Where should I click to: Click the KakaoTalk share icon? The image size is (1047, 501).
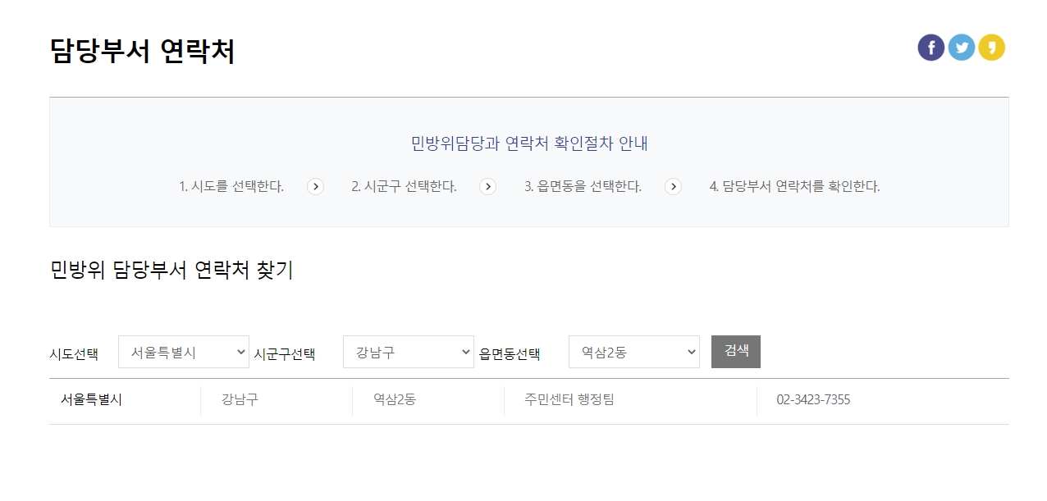[x=991, y=47]
